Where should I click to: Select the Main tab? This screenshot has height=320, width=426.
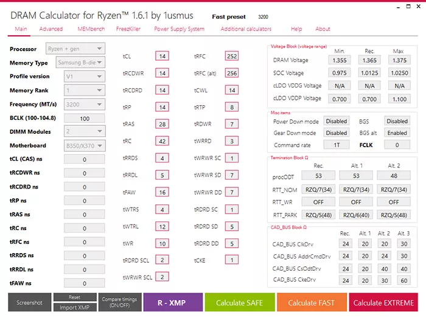click(21, 29)
